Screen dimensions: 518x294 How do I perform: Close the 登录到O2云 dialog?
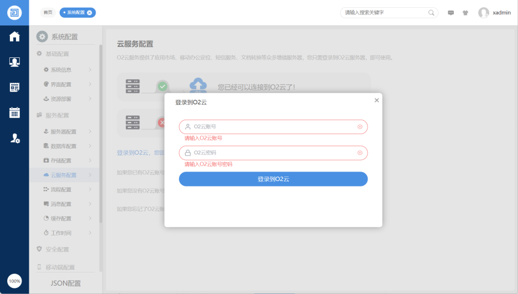[x=376, y=100]
